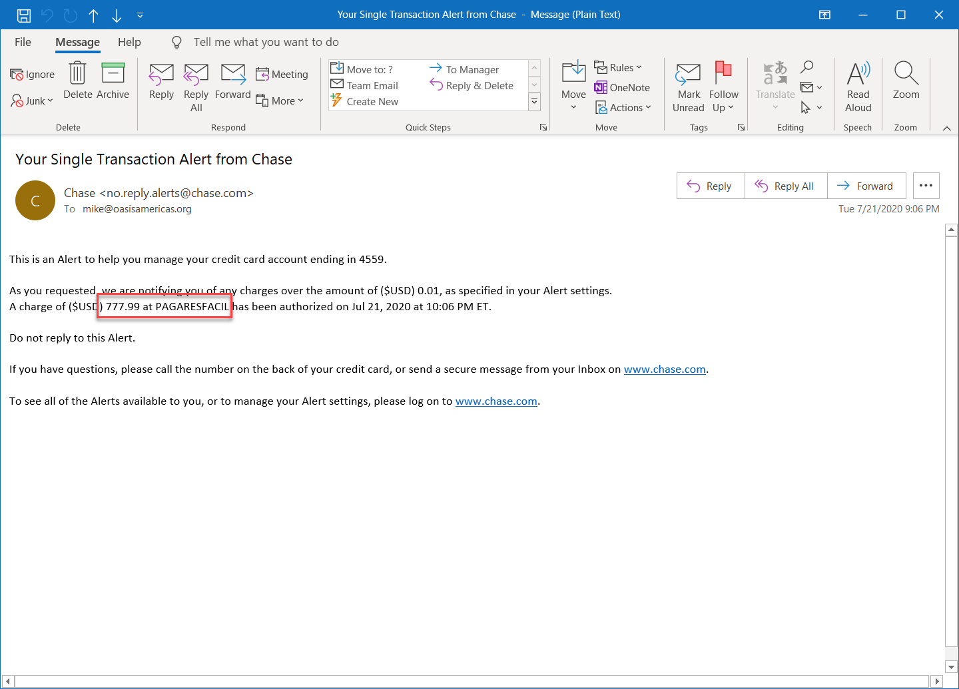
Task: Click the Tell me what you want to do box
Action: [266, 42]
